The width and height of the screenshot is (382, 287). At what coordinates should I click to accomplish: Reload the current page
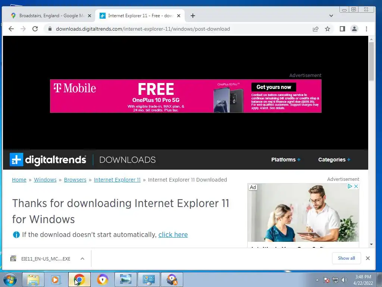(35, 29)
